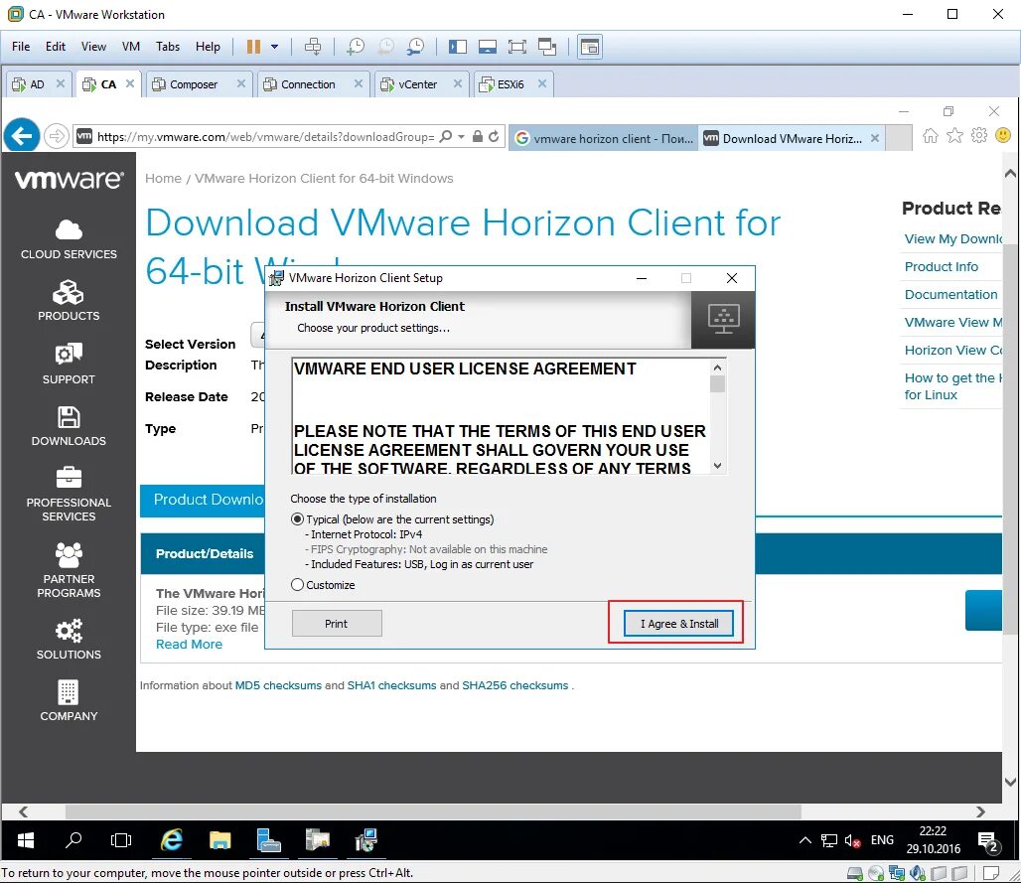The image size is (1021, 883).
Task: Select the Customize installation option
Action: [296, 585]
